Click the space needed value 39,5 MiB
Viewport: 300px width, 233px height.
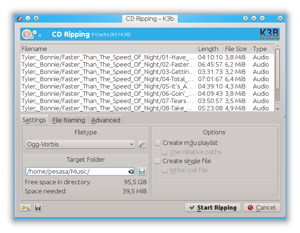(x=135, y=191)
